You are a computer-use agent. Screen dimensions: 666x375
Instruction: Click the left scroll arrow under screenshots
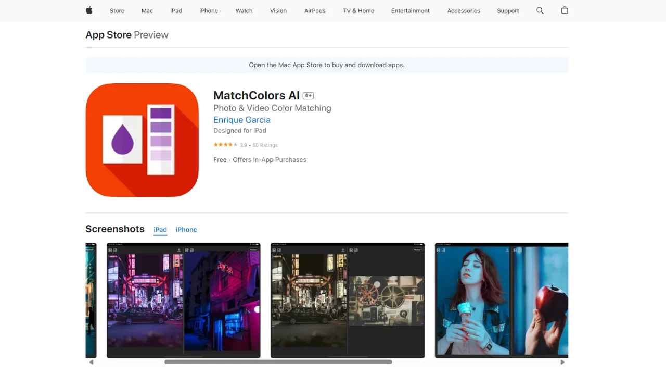coord(92,362)
